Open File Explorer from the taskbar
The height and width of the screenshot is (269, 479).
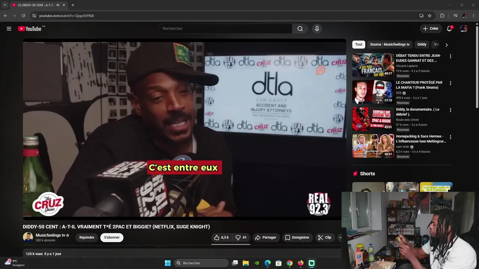coord(245,263)
